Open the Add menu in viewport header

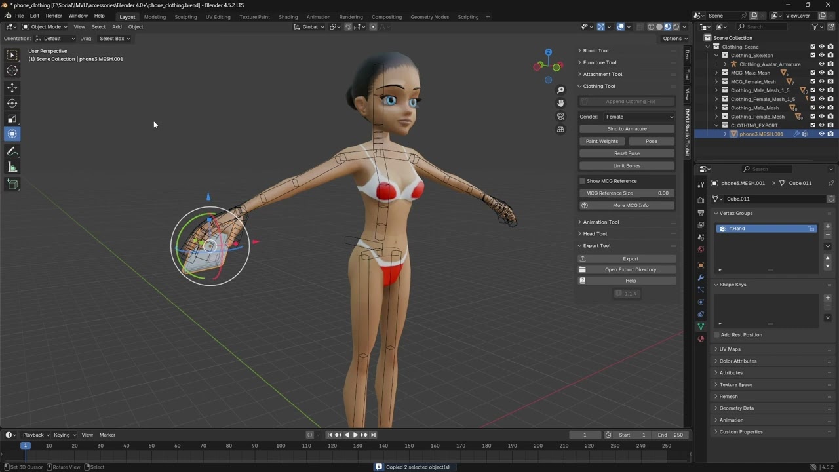[x=117, y=27]
